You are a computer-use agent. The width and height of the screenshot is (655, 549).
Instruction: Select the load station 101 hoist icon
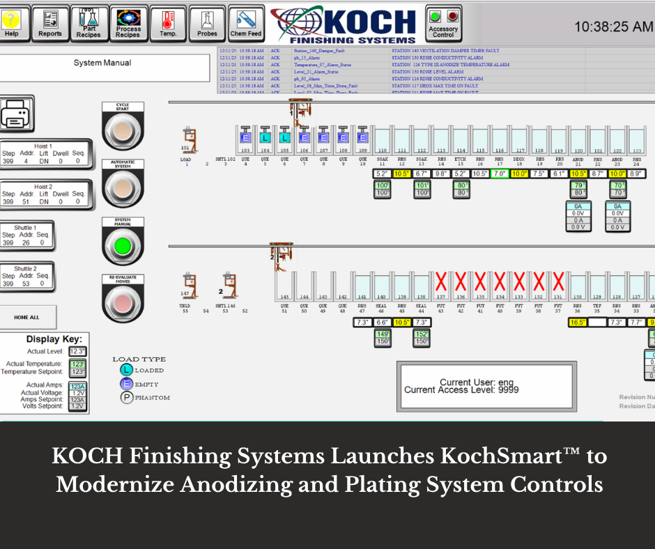click(190, 140)
